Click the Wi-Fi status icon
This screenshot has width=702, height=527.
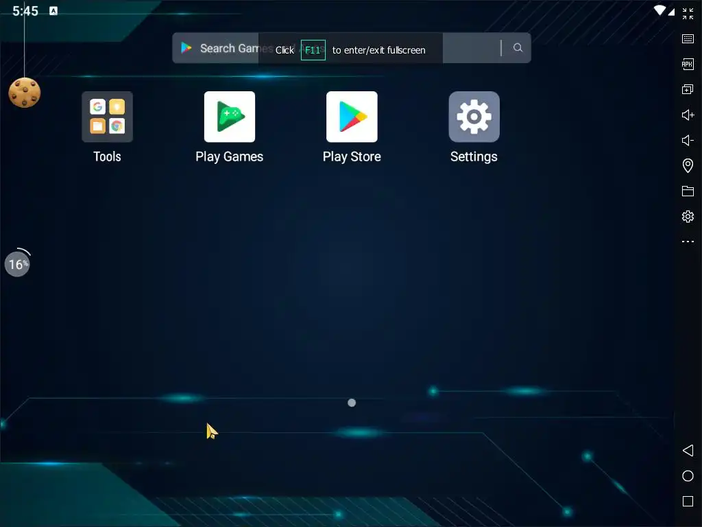pyautogui.click(x=659, y=10)
